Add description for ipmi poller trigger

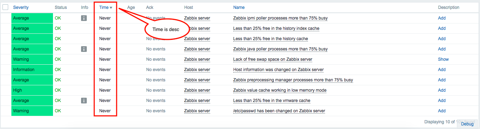(x=442, y=18)
